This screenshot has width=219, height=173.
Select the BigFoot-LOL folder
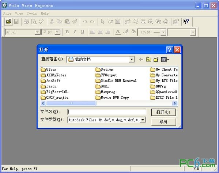click(54, 92)
